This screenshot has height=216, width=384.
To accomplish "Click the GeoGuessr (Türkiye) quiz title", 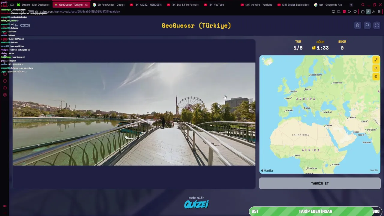I will [x=196, y=25].
